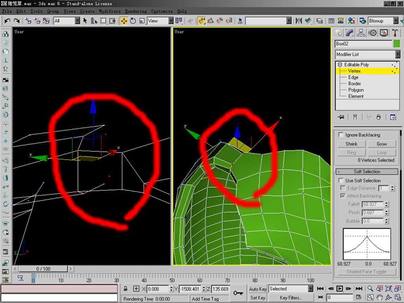Screen dimensions: 404x303
Task: Toggle the Set Key mode button
Action: pos(257,298)
